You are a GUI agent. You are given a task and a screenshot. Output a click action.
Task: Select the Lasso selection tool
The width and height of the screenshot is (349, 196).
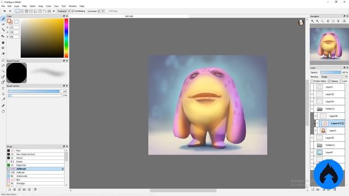pyautogui.click(x=3, y=65)
